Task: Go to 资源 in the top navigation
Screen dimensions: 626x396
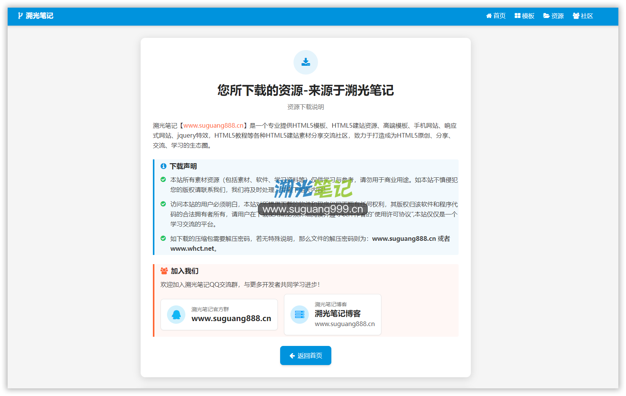Action: 553,16
